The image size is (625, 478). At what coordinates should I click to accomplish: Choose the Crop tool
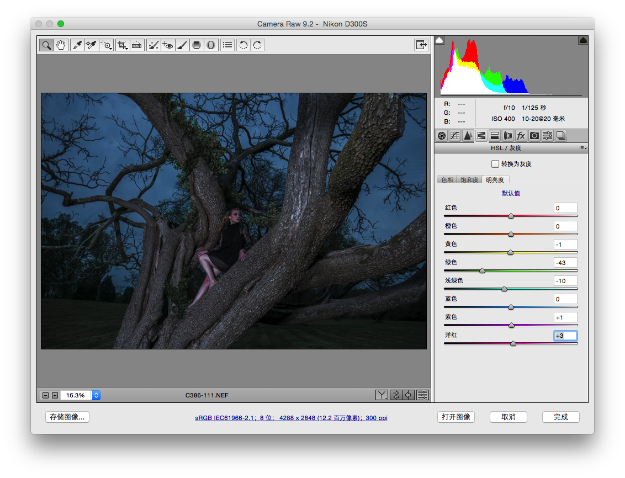coord(123,45)
